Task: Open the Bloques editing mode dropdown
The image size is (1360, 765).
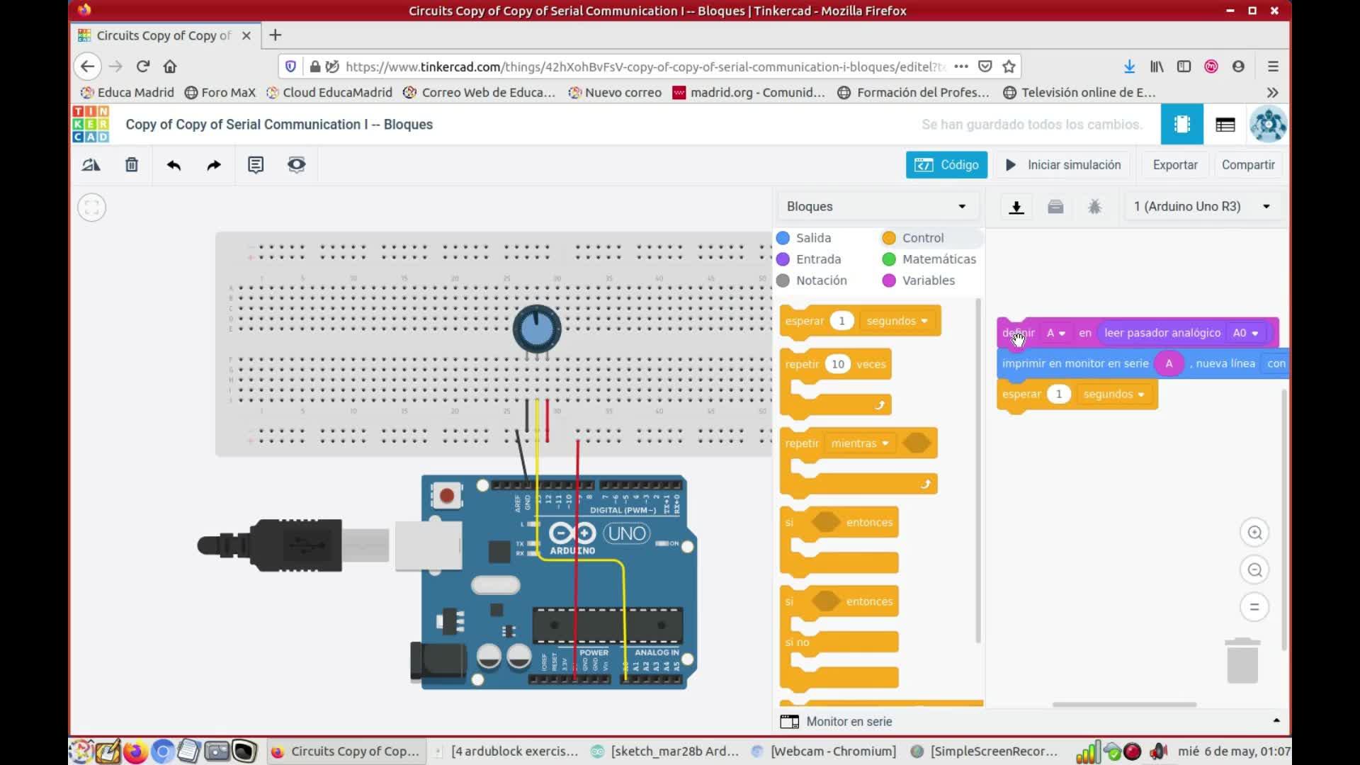Action: click(x=876, y=207)
